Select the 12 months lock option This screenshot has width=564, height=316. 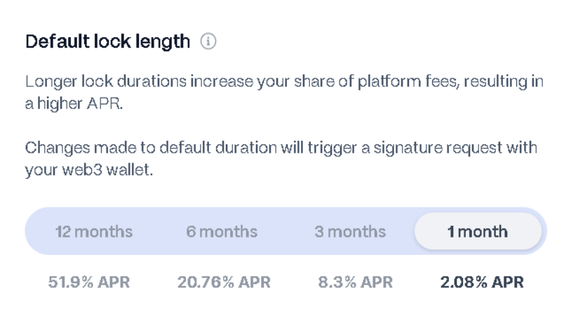[x=94, y=231]
